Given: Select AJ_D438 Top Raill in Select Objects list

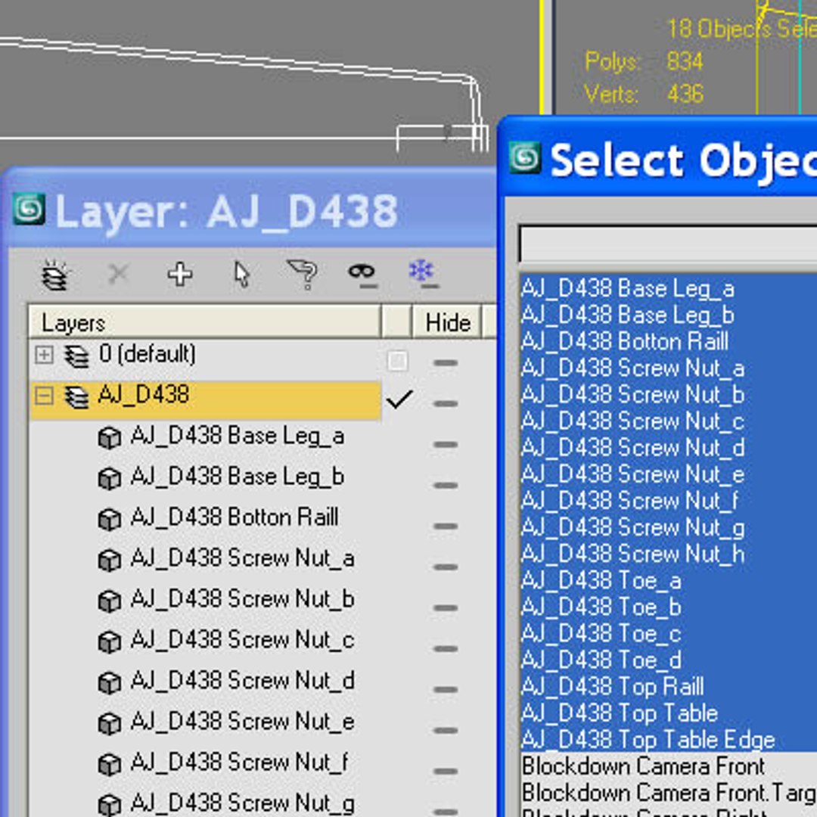Looking at the screenshot, I should tap(613, 686).
